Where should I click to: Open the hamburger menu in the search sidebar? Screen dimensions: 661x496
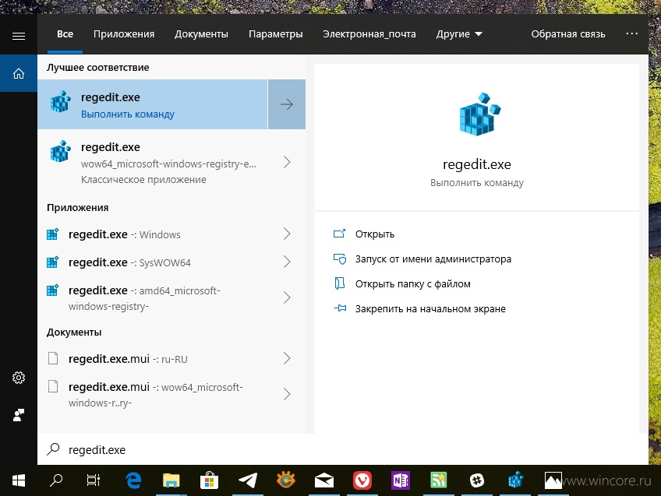(x=19, y=37)
